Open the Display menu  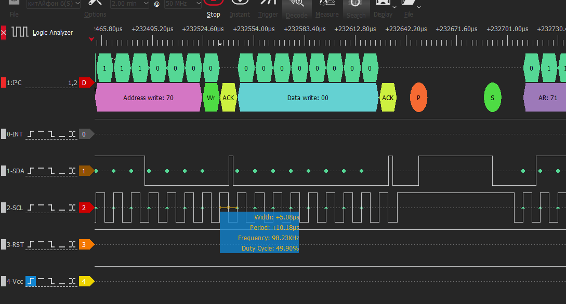(x=383, y=7)
